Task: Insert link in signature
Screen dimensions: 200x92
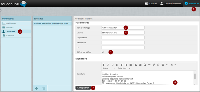Action: (154, 65)
